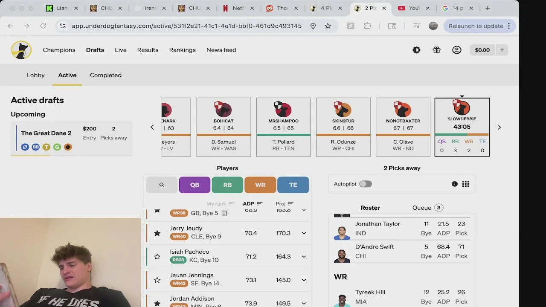
Task: Expand Jerry Jeudy player details
Action: [304, 233]
